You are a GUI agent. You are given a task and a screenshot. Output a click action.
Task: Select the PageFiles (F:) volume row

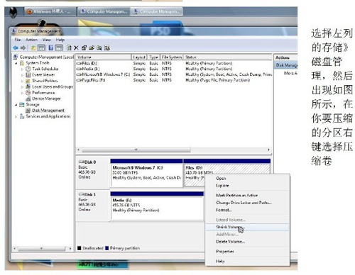click(174, 80)
